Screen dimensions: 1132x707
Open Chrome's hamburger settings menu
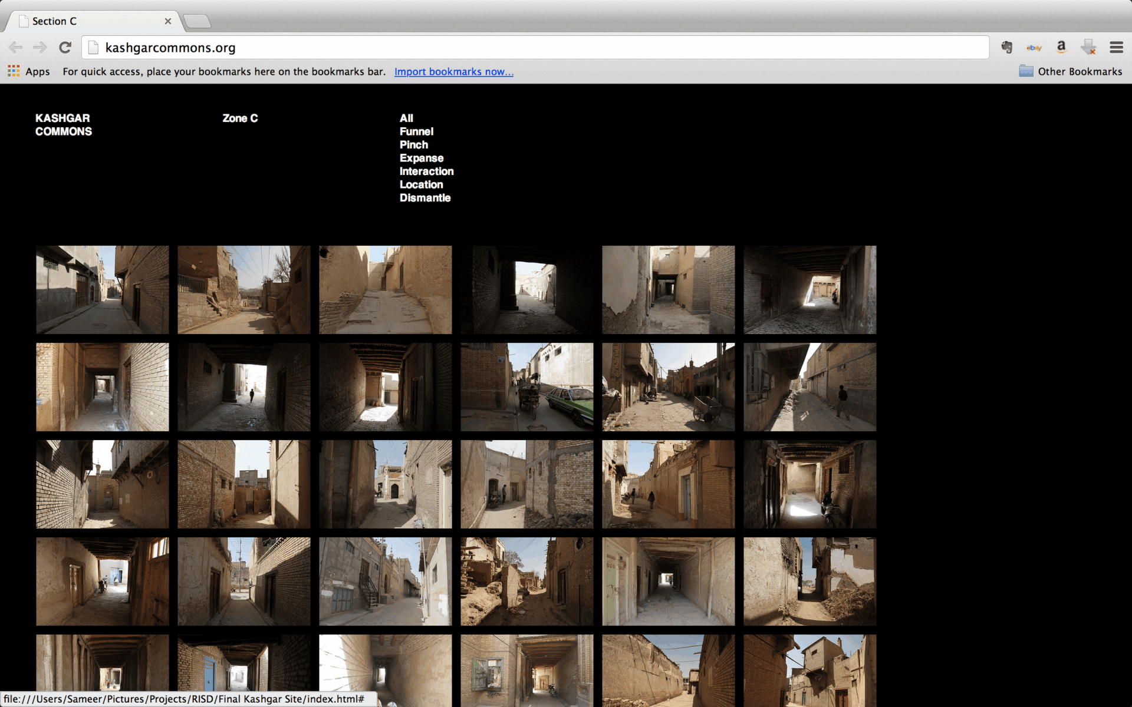click(x=1116, y=47)
